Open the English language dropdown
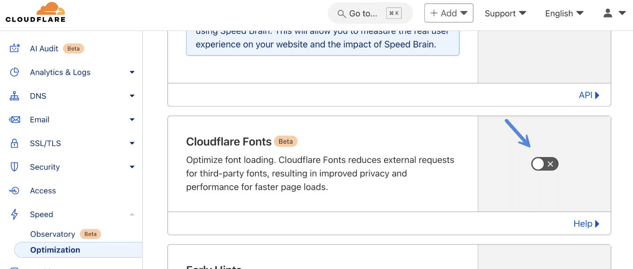 pos(564,13)
